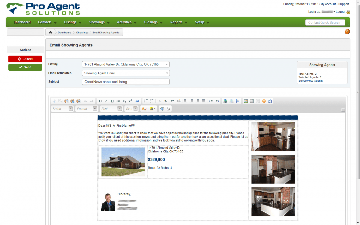Open the Listing address dropdown
The height and width of the screenshot is (225, 360).
(126, 64)
